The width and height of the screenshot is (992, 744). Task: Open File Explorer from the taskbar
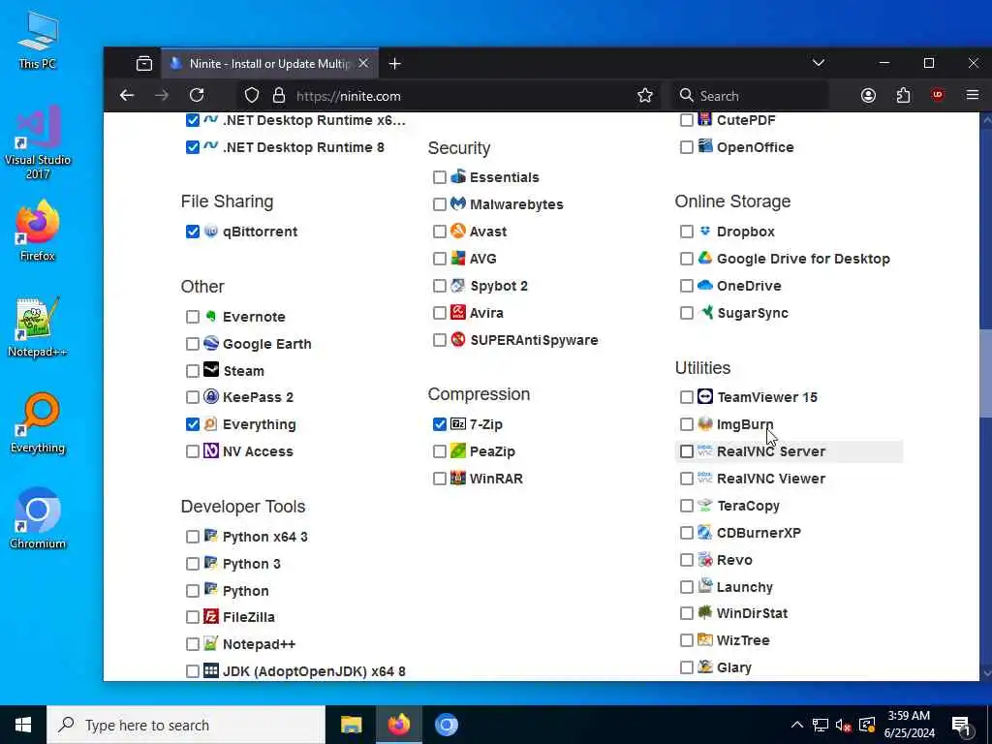click(351, 725)
